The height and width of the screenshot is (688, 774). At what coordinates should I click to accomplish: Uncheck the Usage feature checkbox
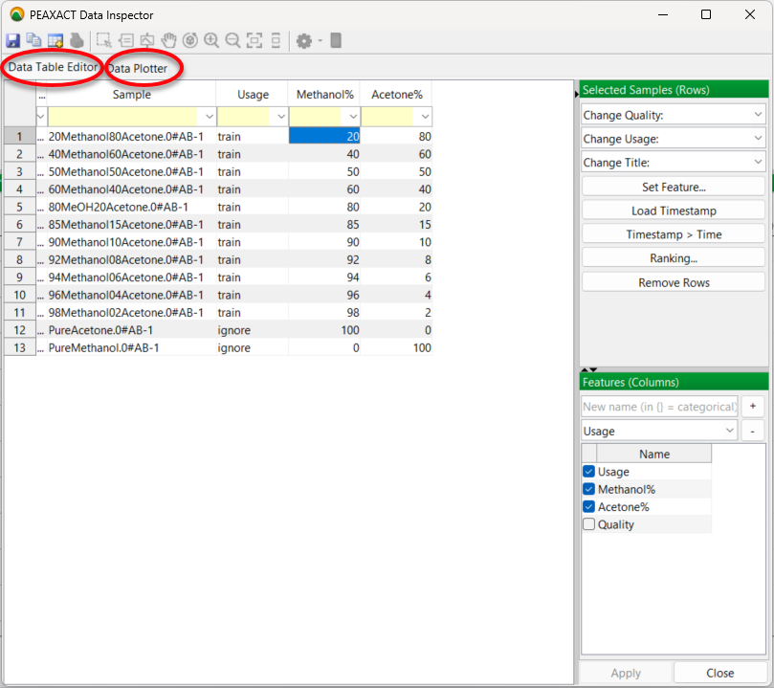click(588, 472)
